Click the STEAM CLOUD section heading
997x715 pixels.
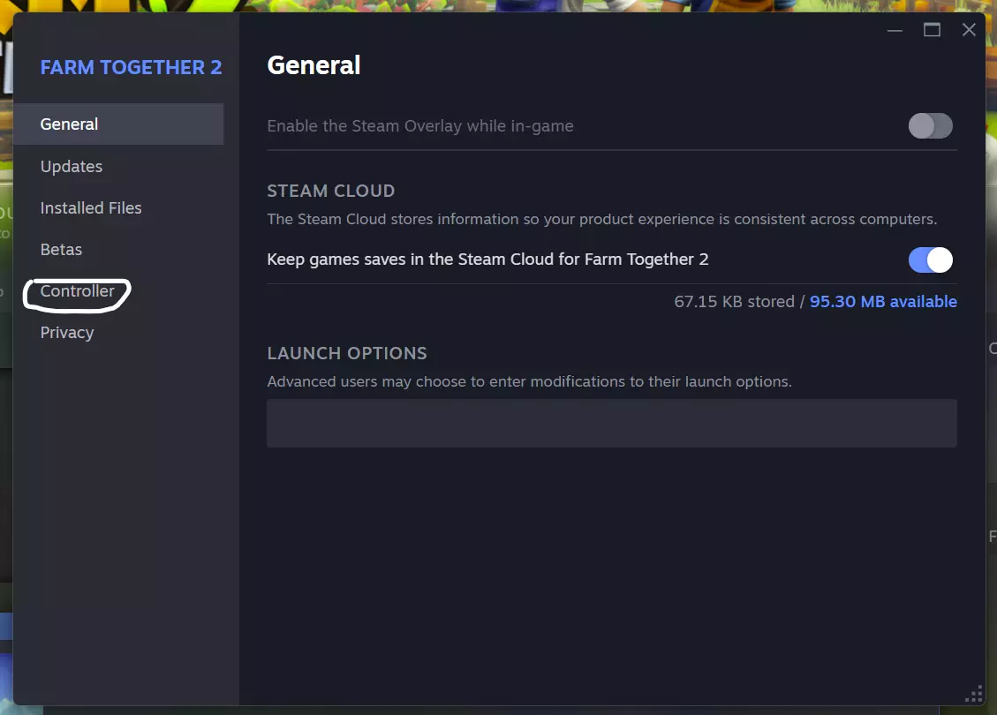tap(331, 191)
